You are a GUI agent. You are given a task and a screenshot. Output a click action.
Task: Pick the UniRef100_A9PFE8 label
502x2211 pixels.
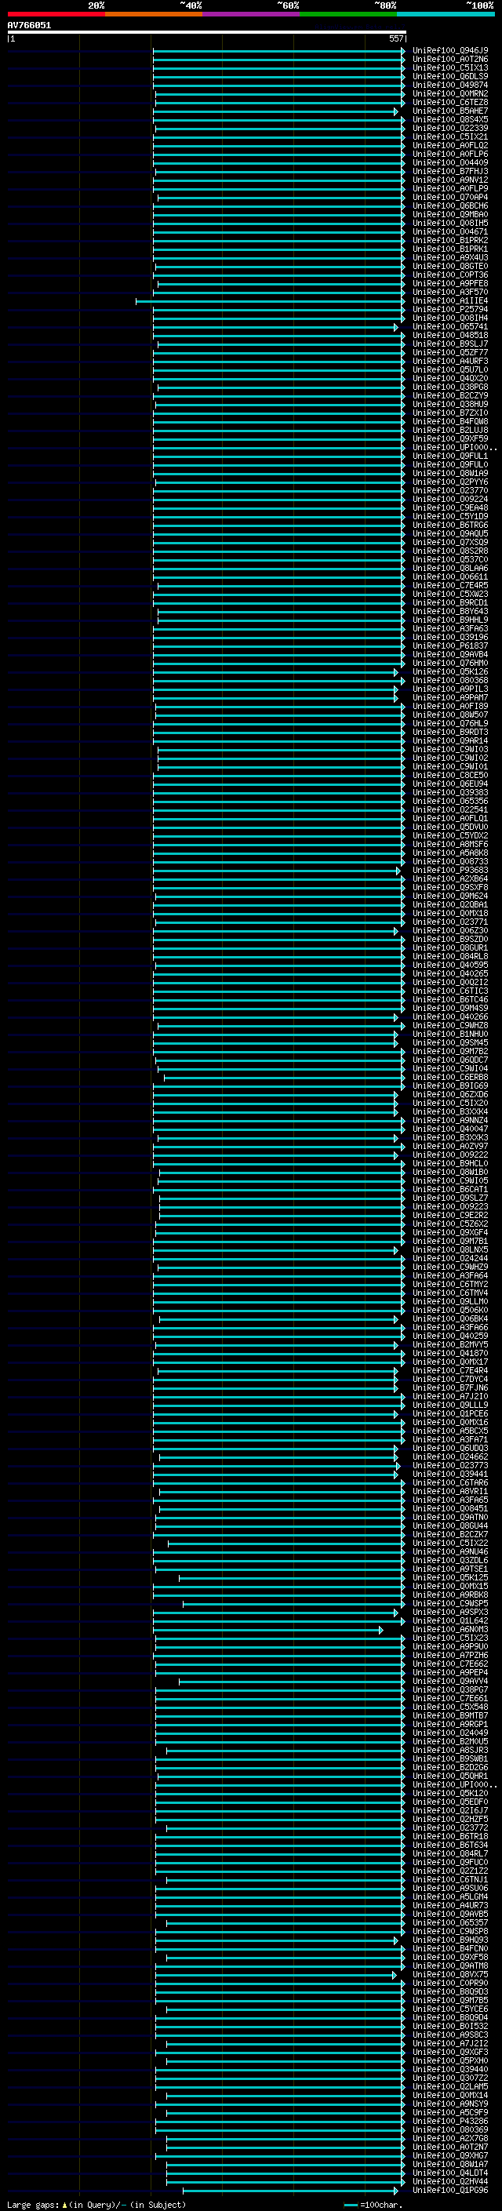pos(450,283)
